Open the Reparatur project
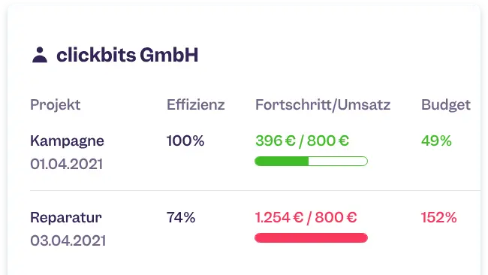This screenshot has width=488, height=275. pyautogui.click(x=65, y=217)
